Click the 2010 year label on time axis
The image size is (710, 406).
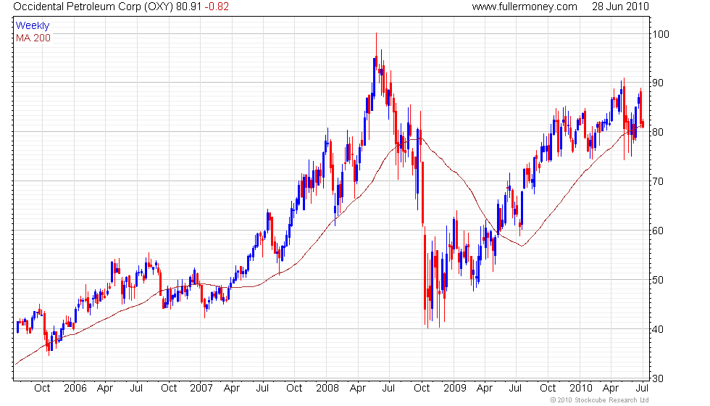click(x=581, y=389)
